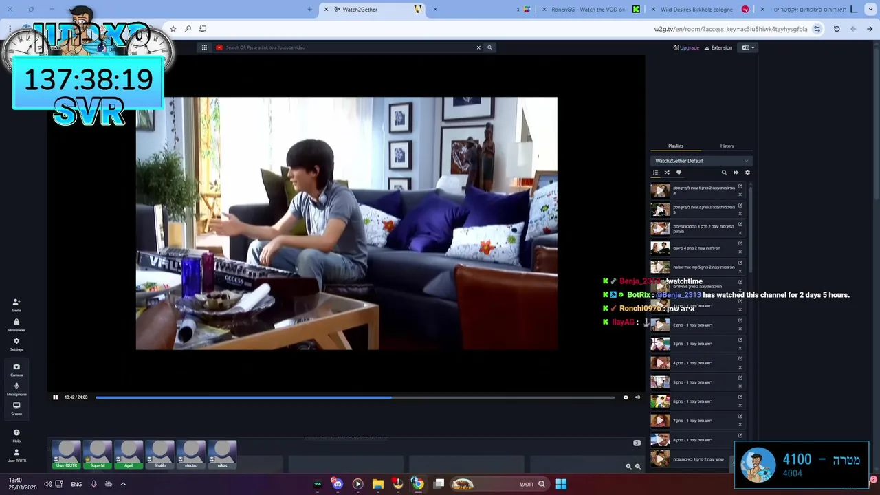
Task: Select SuperM participant tile
Action: (x=98, y=454)
